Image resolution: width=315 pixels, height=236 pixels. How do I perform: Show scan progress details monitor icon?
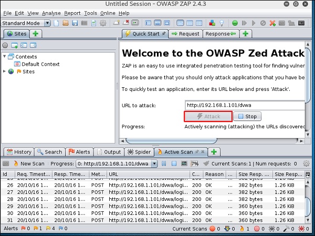pos(184,163)
